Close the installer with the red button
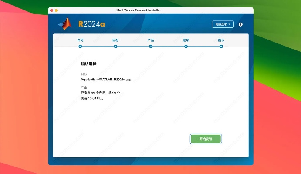Image resolution: width=301 pixels, height=174 pixels. coord(52,10)
